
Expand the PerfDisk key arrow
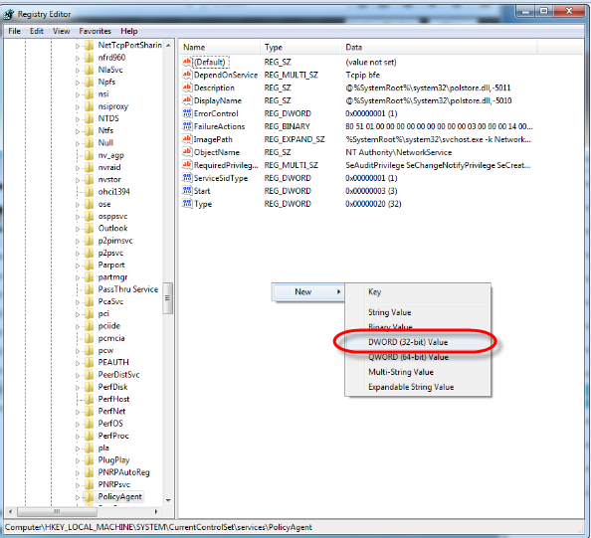[x=78, y=387]
